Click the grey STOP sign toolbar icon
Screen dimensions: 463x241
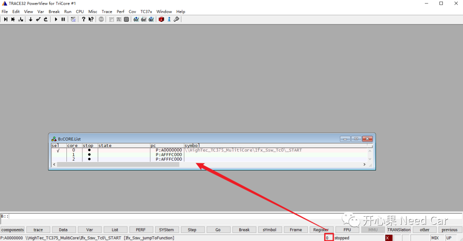pyautogui.click(x=101, y=19)
